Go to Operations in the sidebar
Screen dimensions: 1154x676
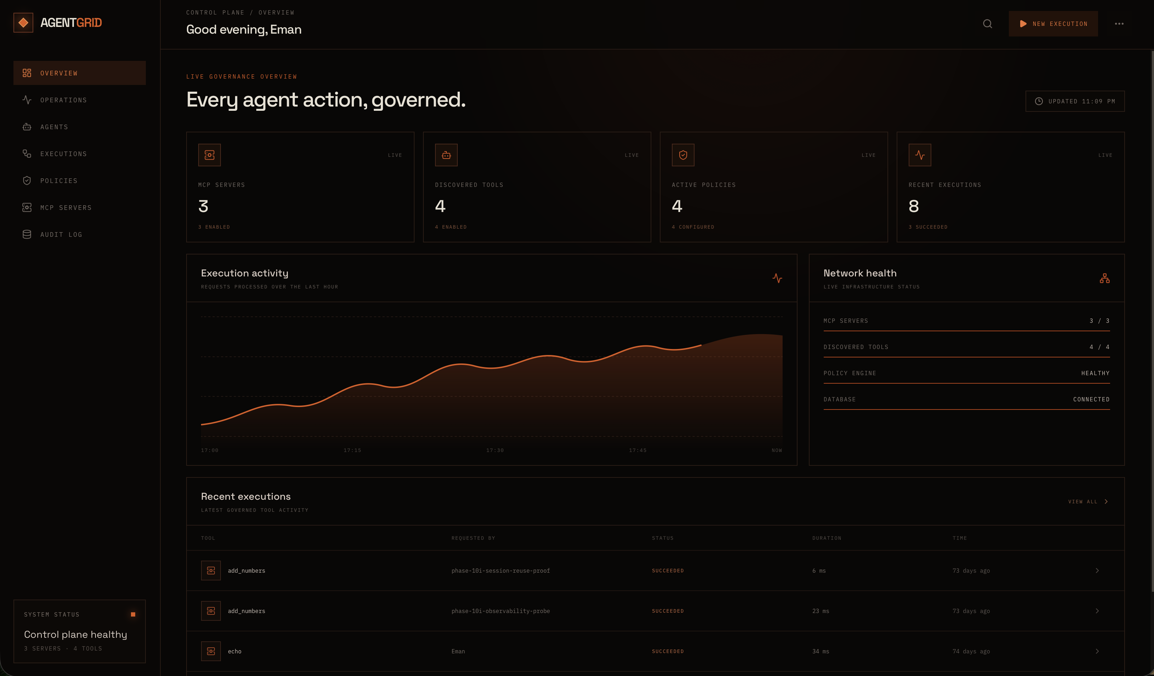[x=80, y=100]
